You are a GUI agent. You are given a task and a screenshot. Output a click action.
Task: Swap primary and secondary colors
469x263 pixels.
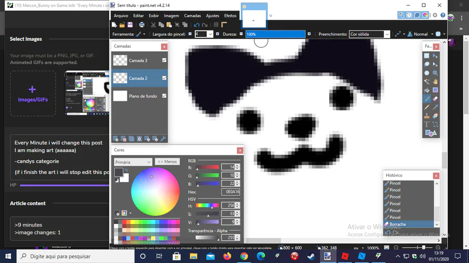126,170
